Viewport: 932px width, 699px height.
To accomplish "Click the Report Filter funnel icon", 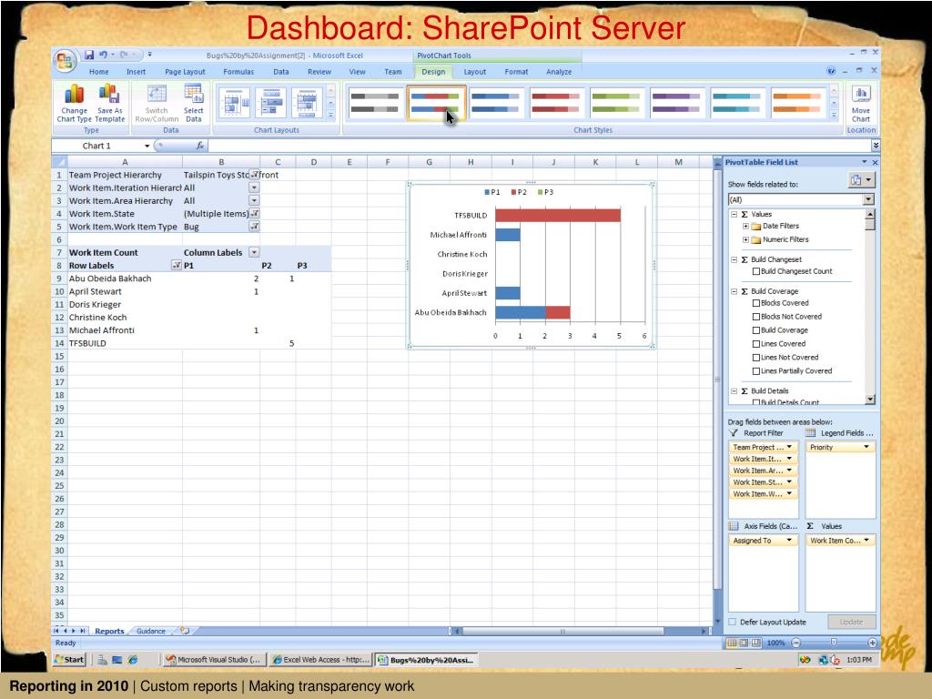I will [734, 433].
